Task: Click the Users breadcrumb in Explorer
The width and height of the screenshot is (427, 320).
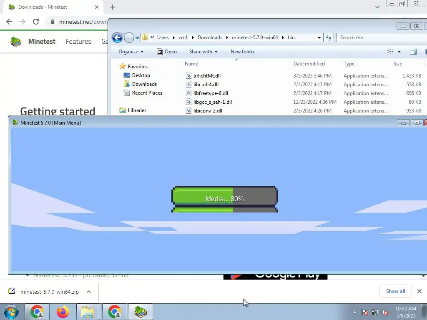Action: [x=163, y=37]
